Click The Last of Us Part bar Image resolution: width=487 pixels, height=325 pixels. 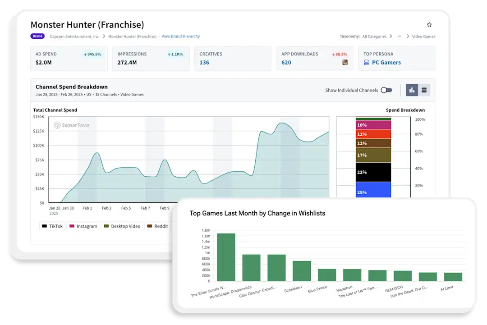377,276
